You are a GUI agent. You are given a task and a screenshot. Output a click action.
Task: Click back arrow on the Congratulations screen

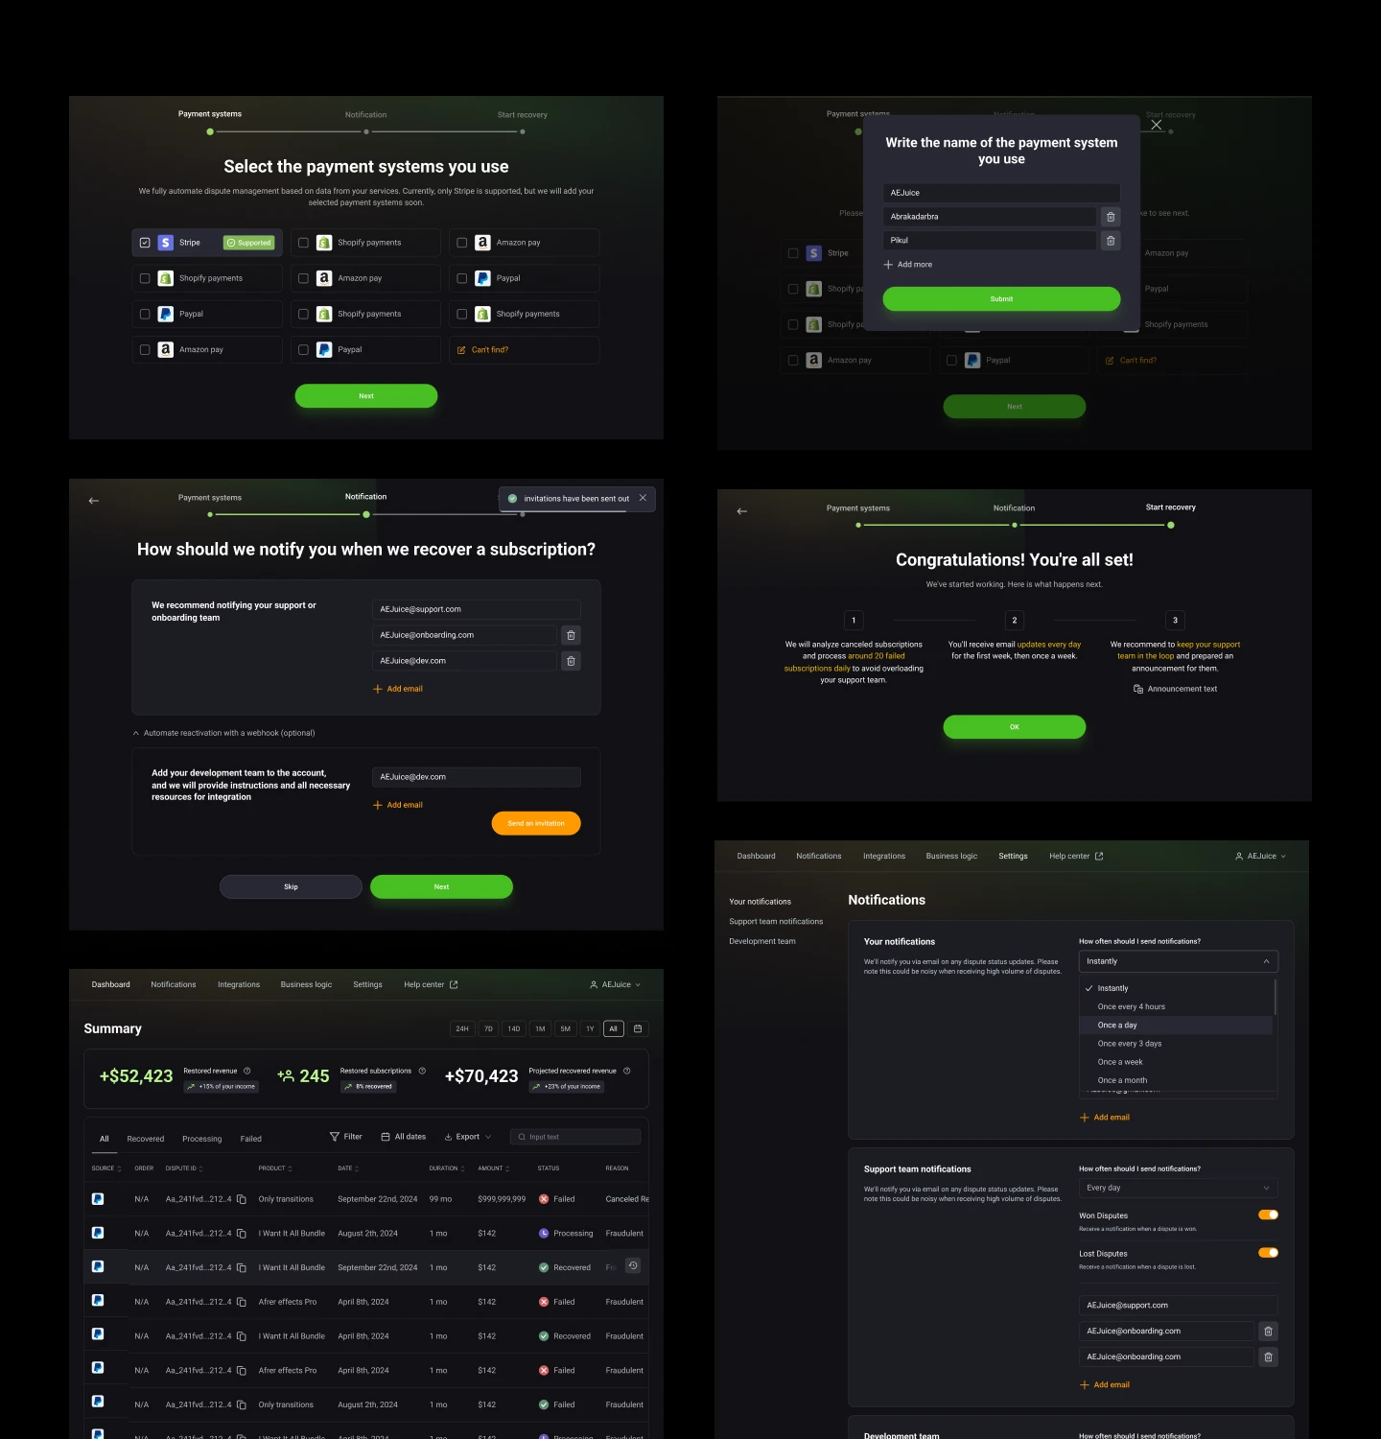(x=742, y=511)
